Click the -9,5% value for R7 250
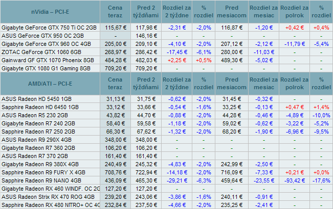The width and height of the screenshot is (333, 209). click(321, 132)
